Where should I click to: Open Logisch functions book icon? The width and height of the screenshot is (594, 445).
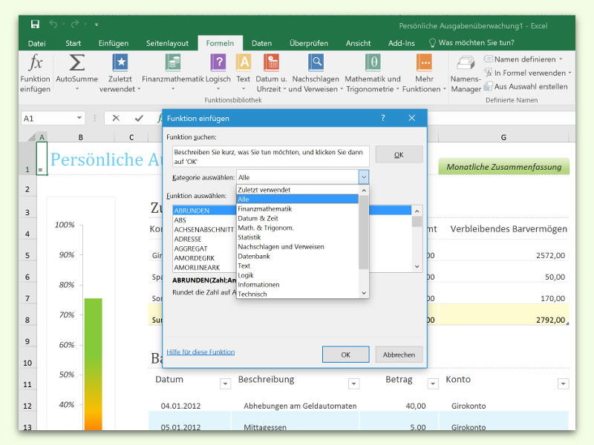[218, 62]
